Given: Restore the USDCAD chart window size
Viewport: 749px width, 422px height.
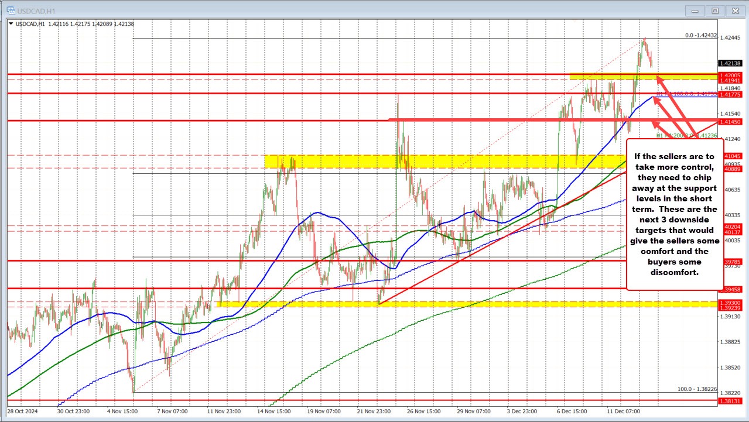Looking at the screenshot, I should point(715,11).
